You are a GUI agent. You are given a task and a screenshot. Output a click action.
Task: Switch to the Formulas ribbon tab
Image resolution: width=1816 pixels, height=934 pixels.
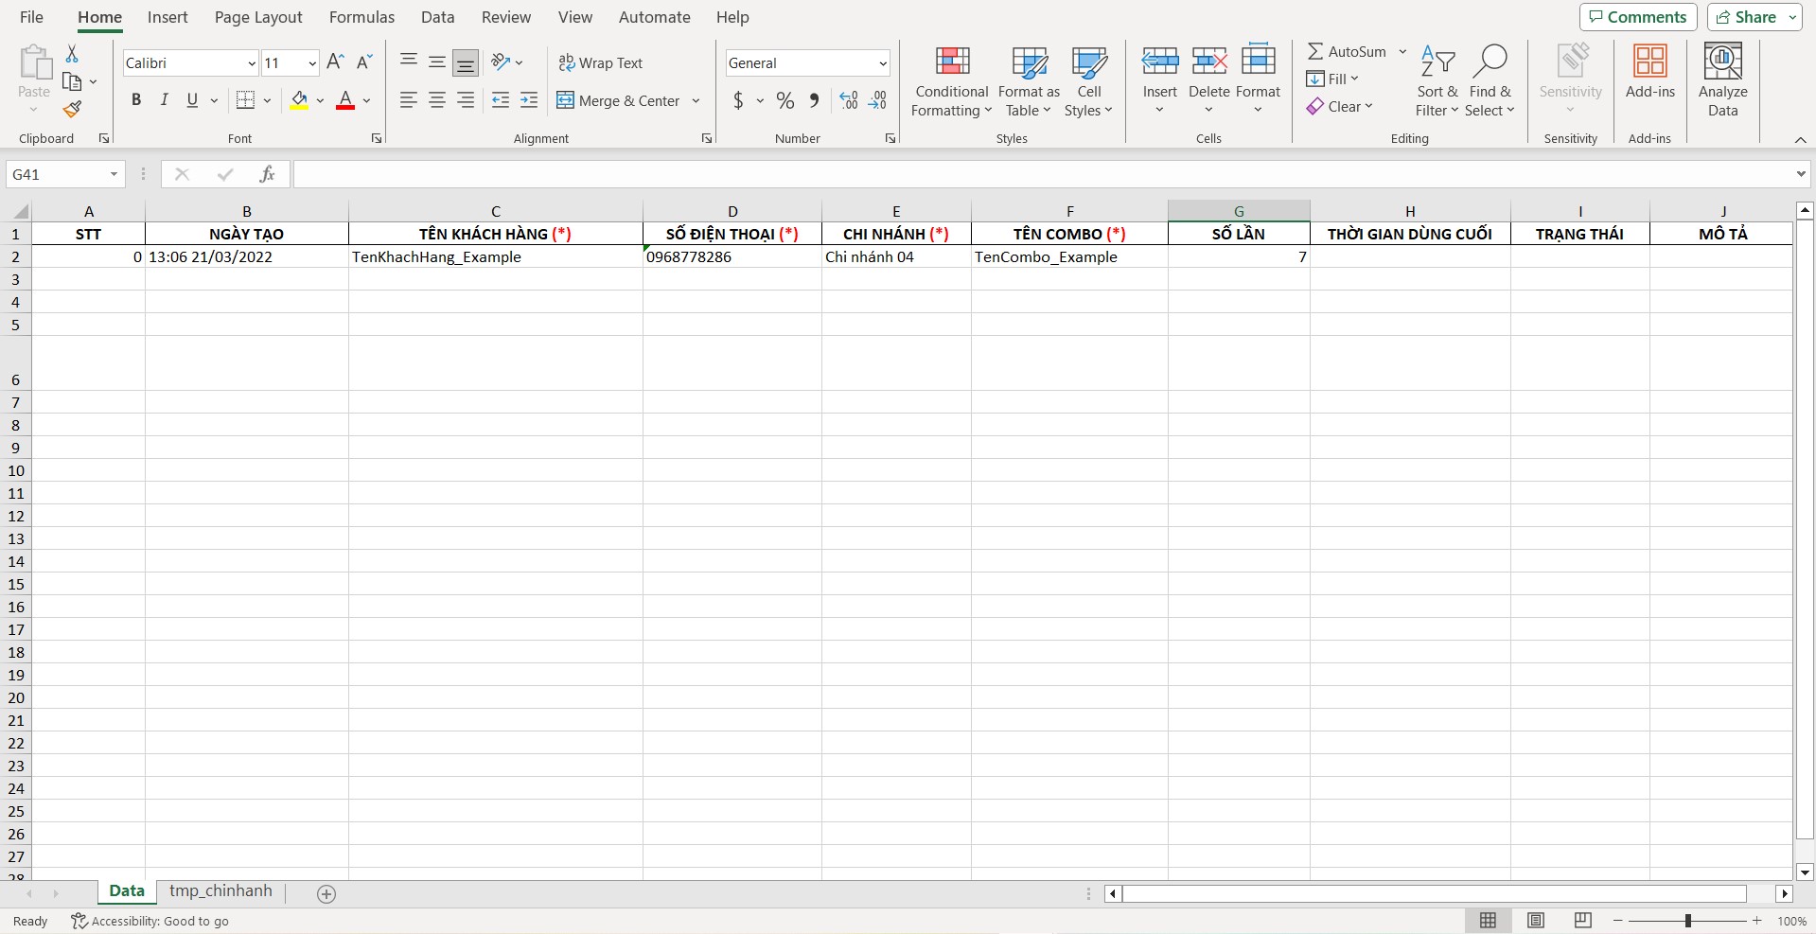361,17
